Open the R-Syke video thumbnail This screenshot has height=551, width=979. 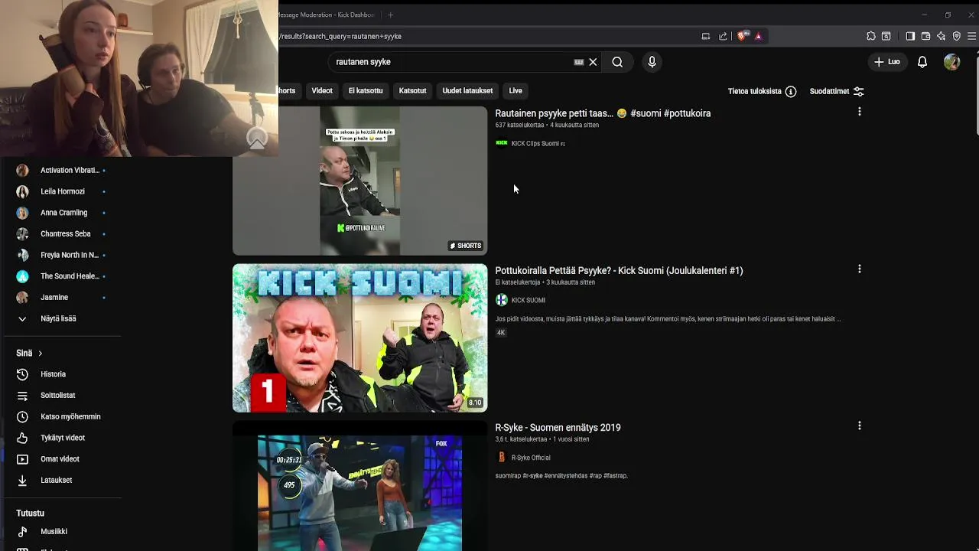coord(359,486)
